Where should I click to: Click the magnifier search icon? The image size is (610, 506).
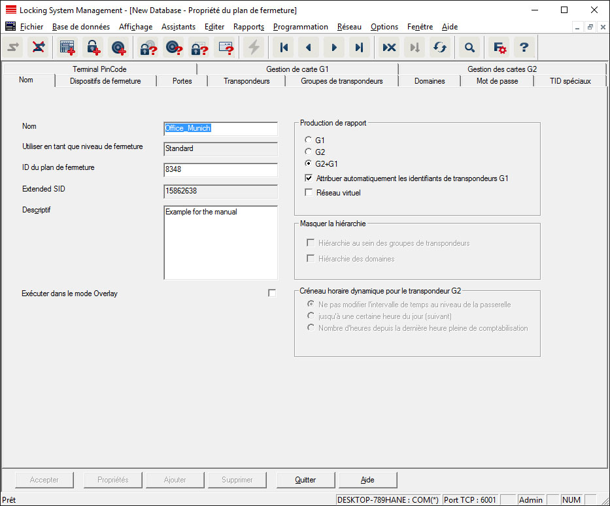pyautogui.click(x=469, y=48)
